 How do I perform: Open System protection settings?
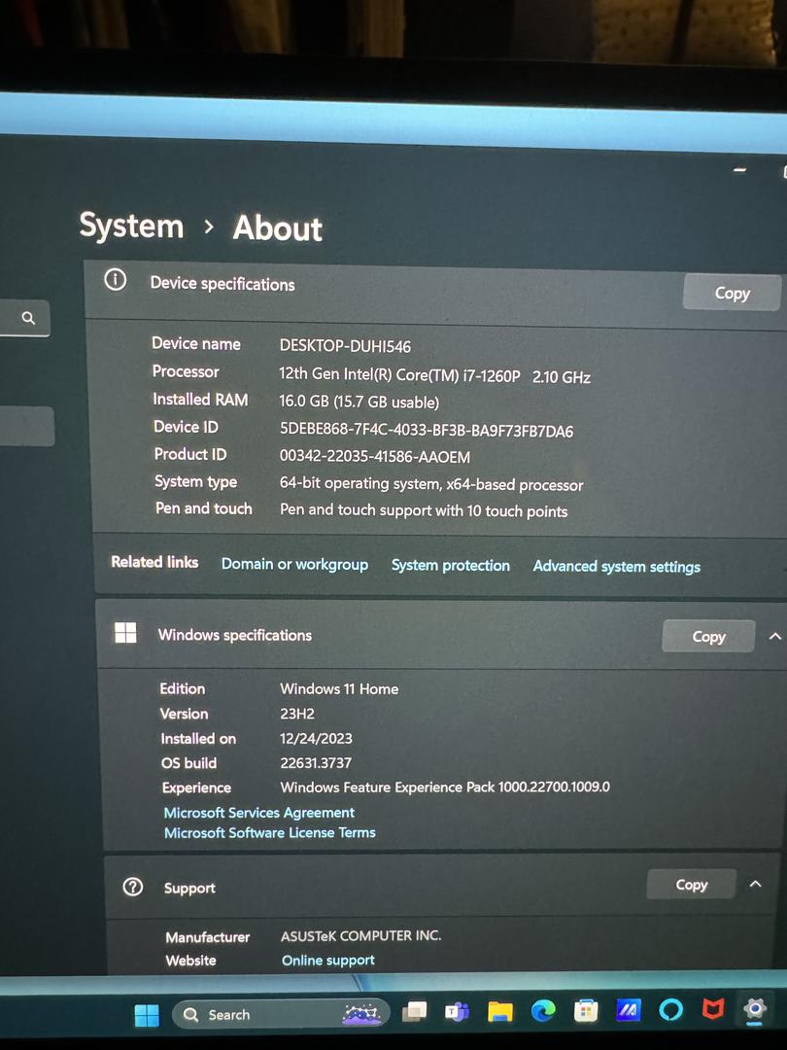[450, 566]
